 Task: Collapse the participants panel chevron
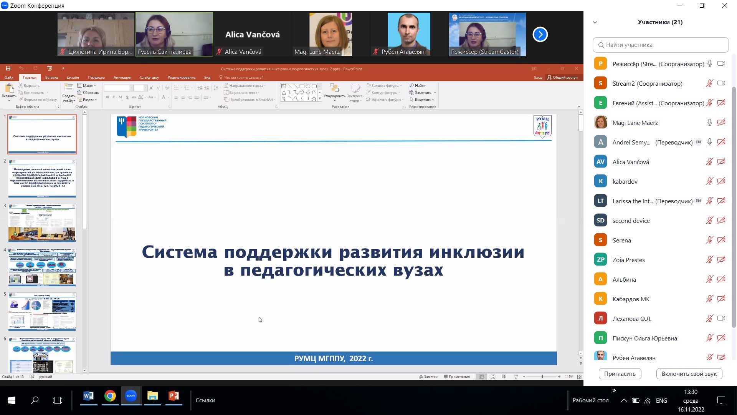pyautogui.click(x=595, y=22)
